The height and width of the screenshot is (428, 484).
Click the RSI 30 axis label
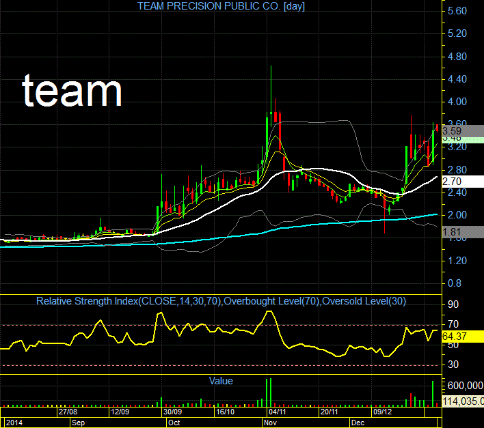[x=453, y=365]
